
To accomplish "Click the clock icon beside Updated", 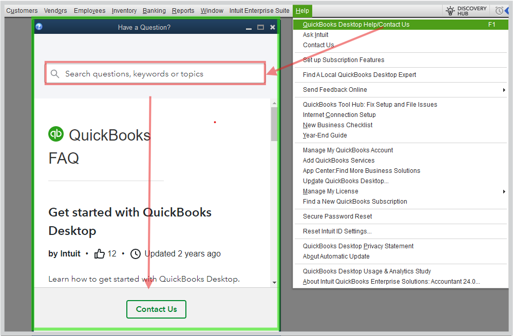I will [136, 254].
